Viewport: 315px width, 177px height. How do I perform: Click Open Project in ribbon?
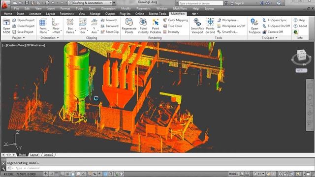click(x=24, y=20)
